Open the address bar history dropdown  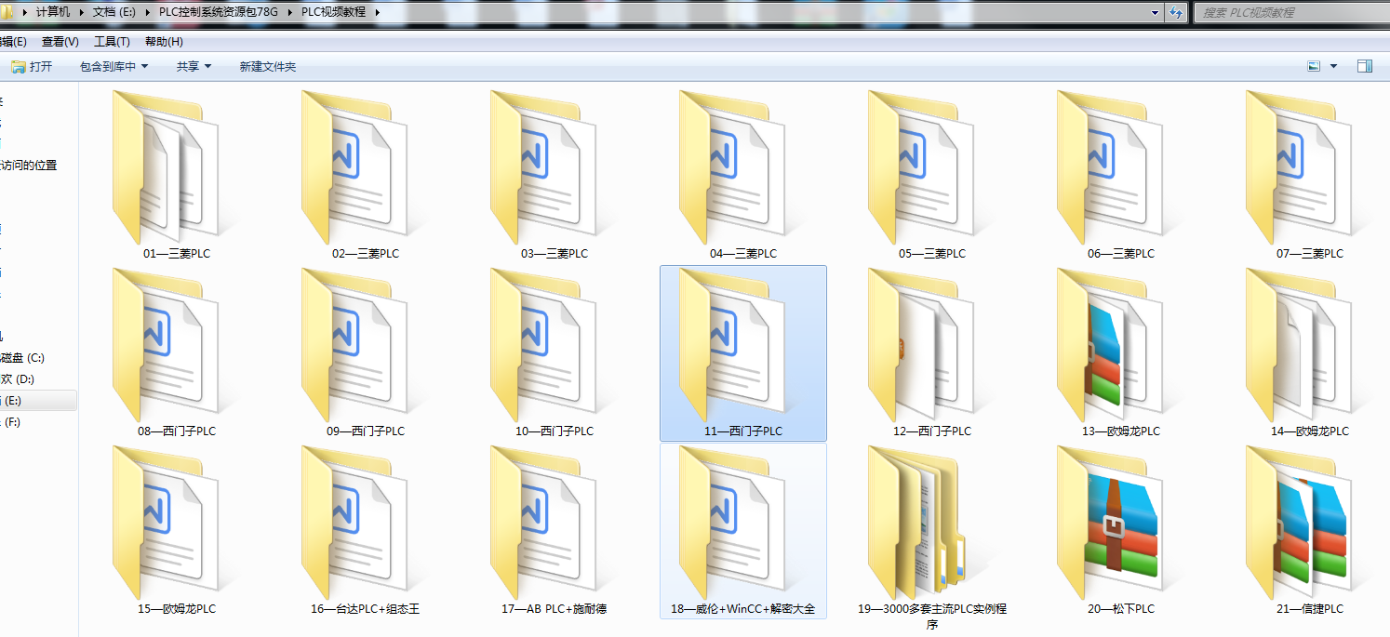(x=1155, y=12)
